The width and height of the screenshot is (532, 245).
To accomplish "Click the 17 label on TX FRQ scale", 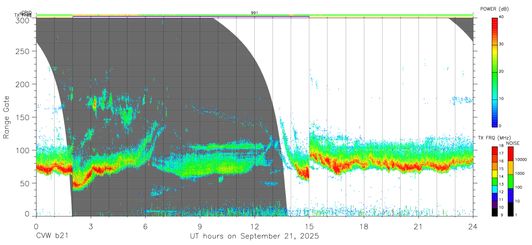I will (x=501, y=153).
